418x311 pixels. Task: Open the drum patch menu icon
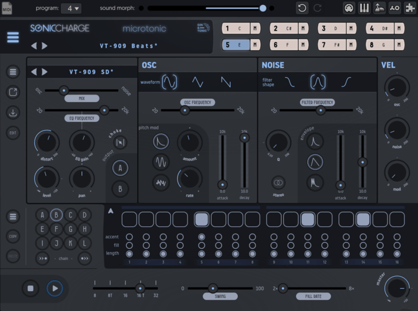point(13,72)
